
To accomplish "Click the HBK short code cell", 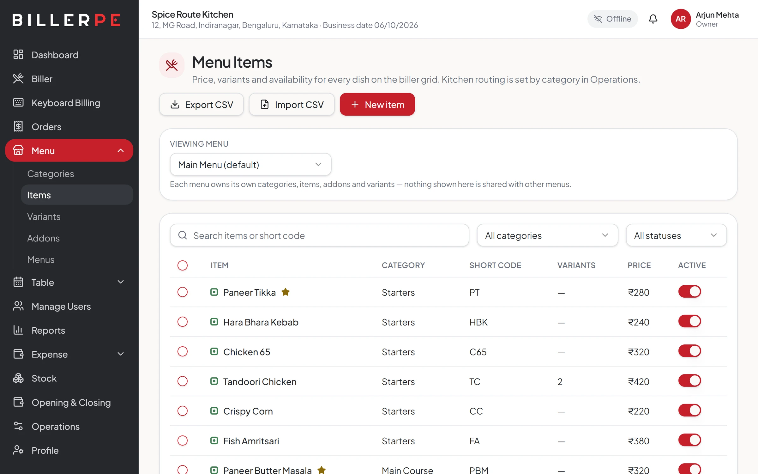I will (478, 322).
